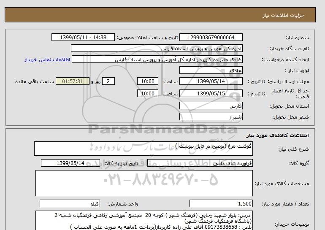Click the response deadline date 1399/05/14
The image size is (325, 230).
[211, 81]
